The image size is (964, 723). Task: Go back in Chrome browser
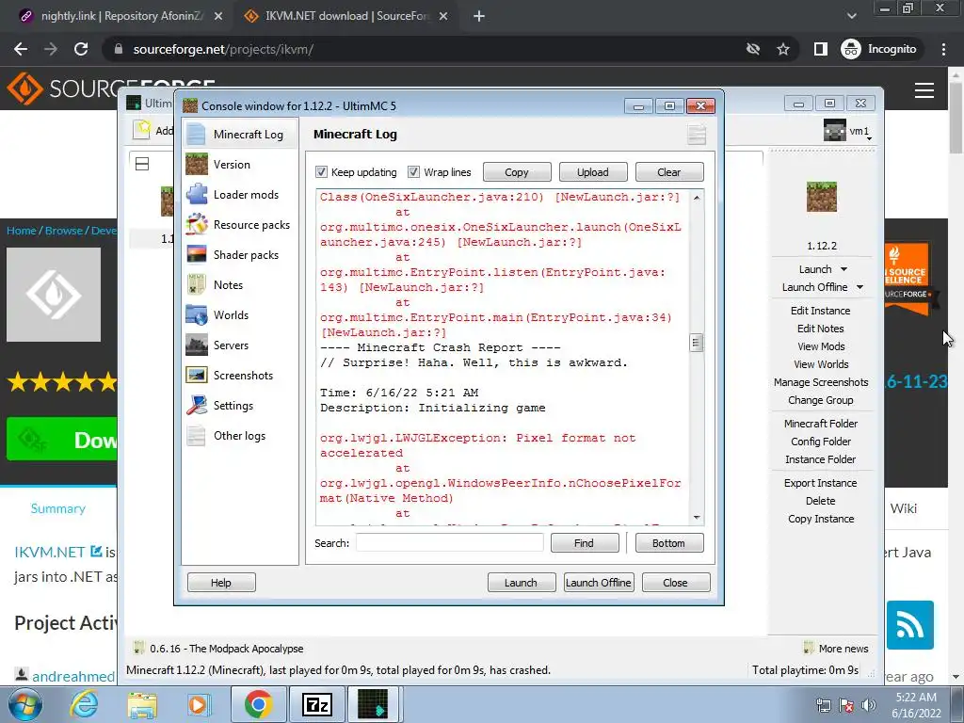tap(21, 49)
